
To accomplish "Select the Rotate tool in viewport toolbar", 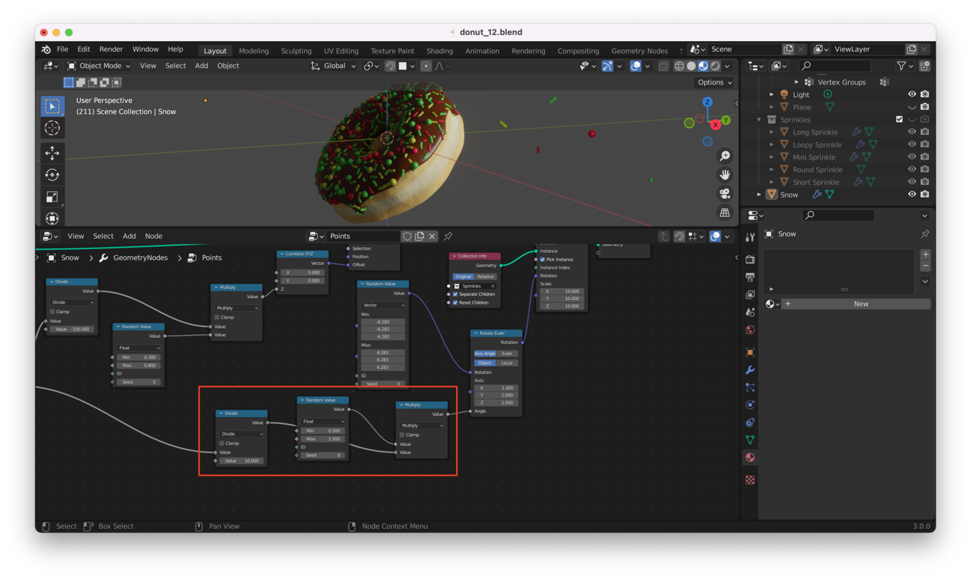I will 52,175.
